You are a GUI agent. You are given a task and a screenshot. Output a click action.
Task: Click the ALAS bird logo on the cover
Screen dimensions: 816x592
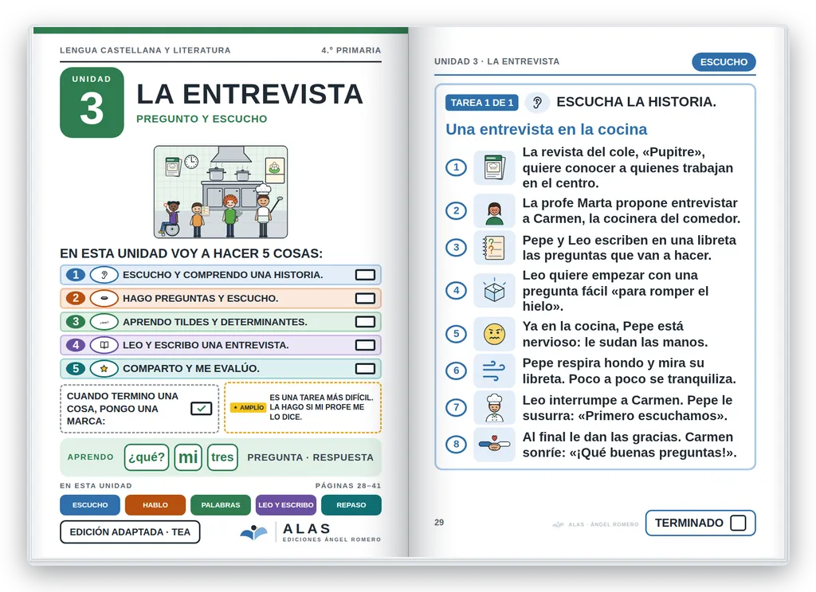254,532
